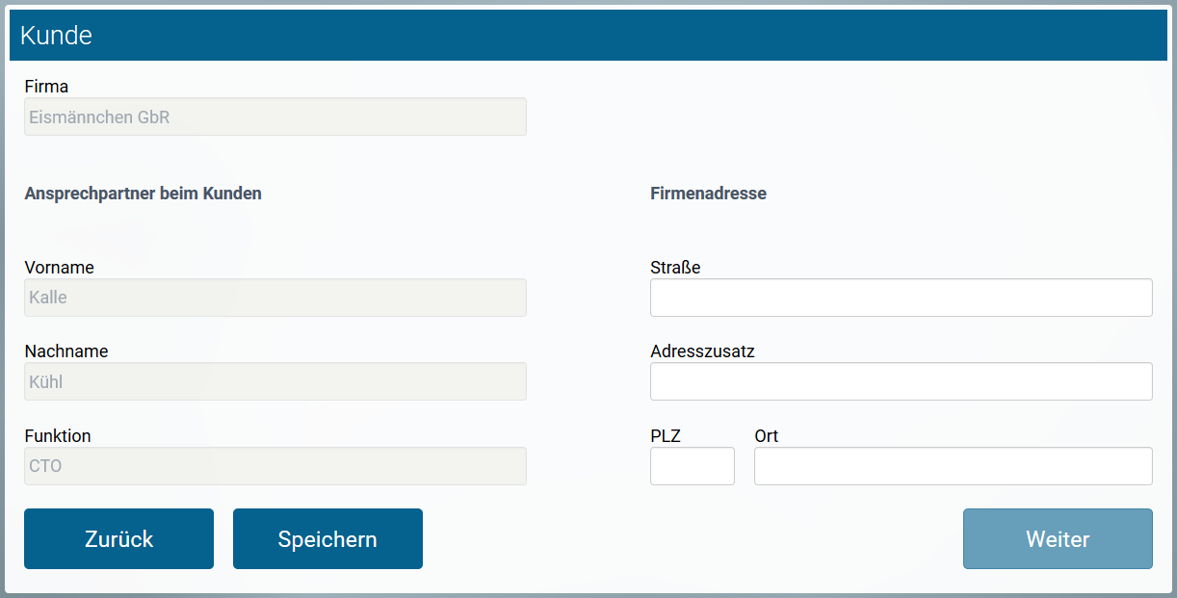Click the Speichern button

(327, 538)
